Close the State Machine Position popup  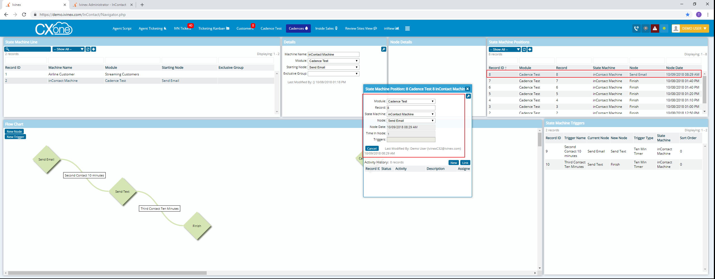tap(468, 89)
